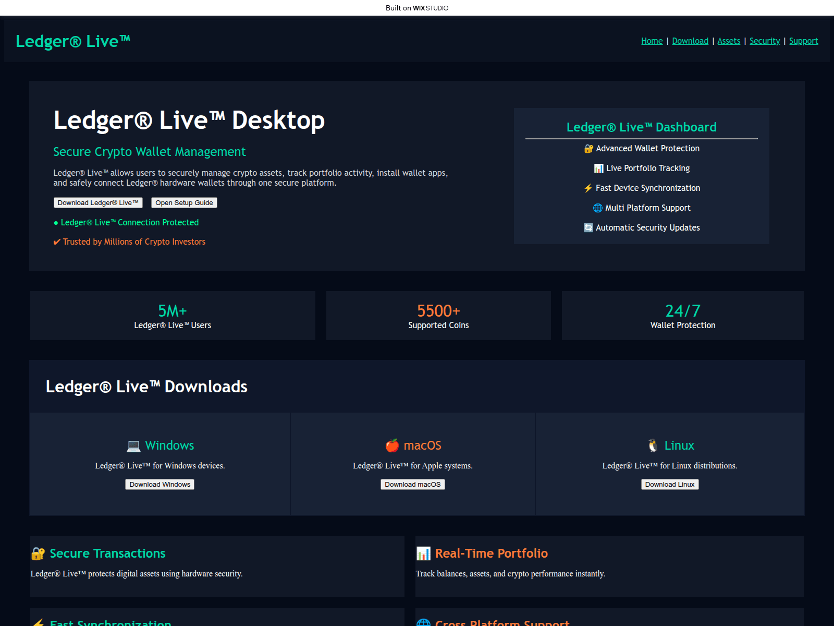Click Live Portfolio Tracking text

click(648, 168)
